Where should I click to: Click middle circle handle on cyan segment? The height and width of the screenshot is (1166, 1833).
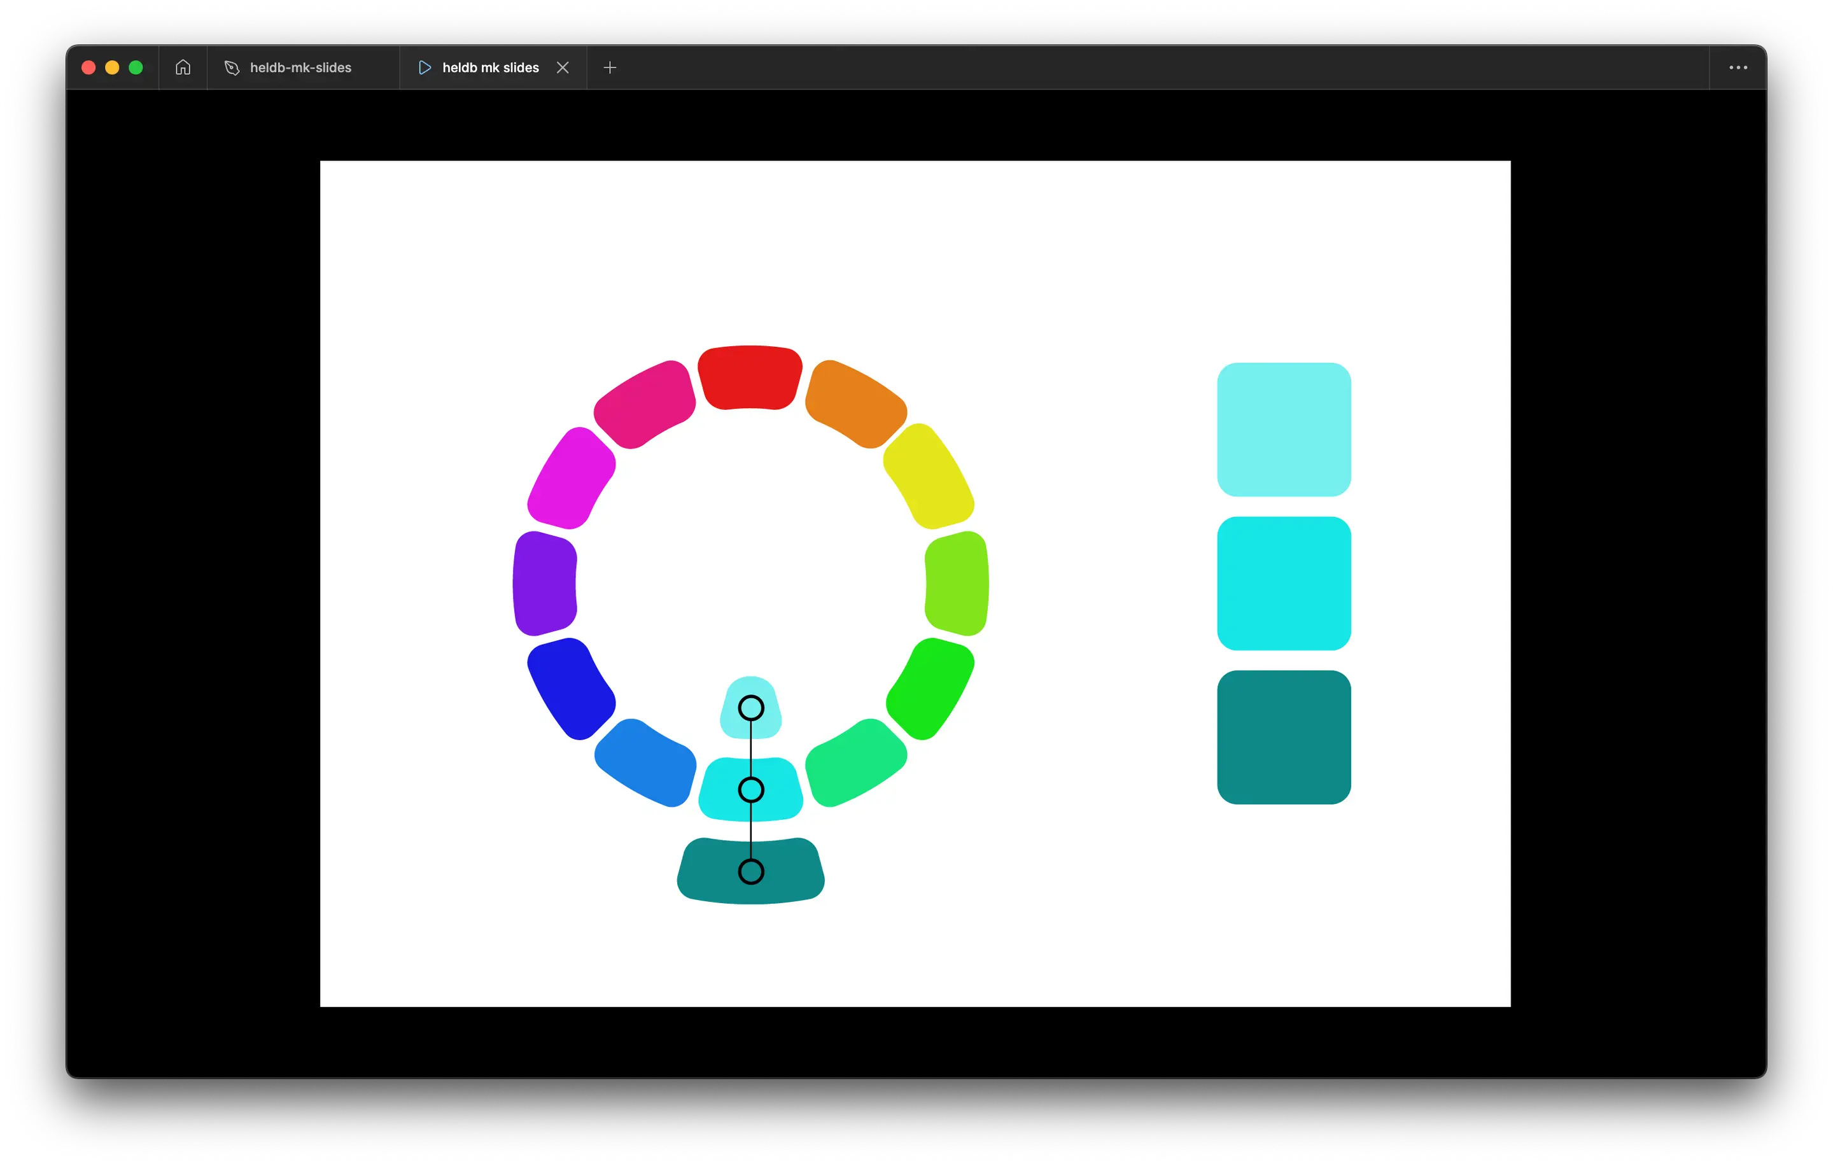(x=750, y=790)
